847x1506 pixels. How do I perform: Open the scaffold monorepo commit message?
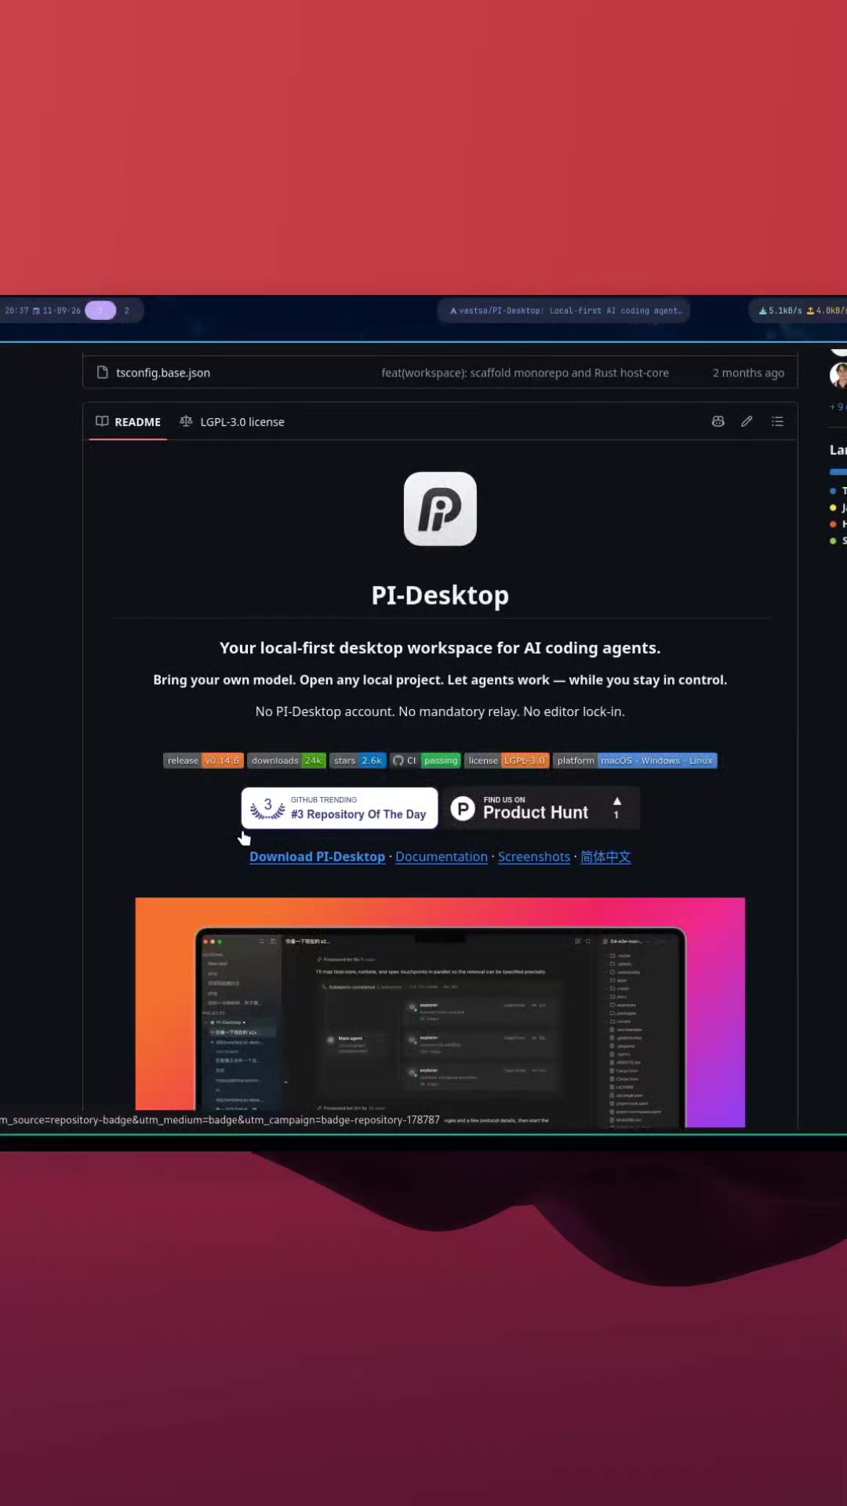click(525, 373)
